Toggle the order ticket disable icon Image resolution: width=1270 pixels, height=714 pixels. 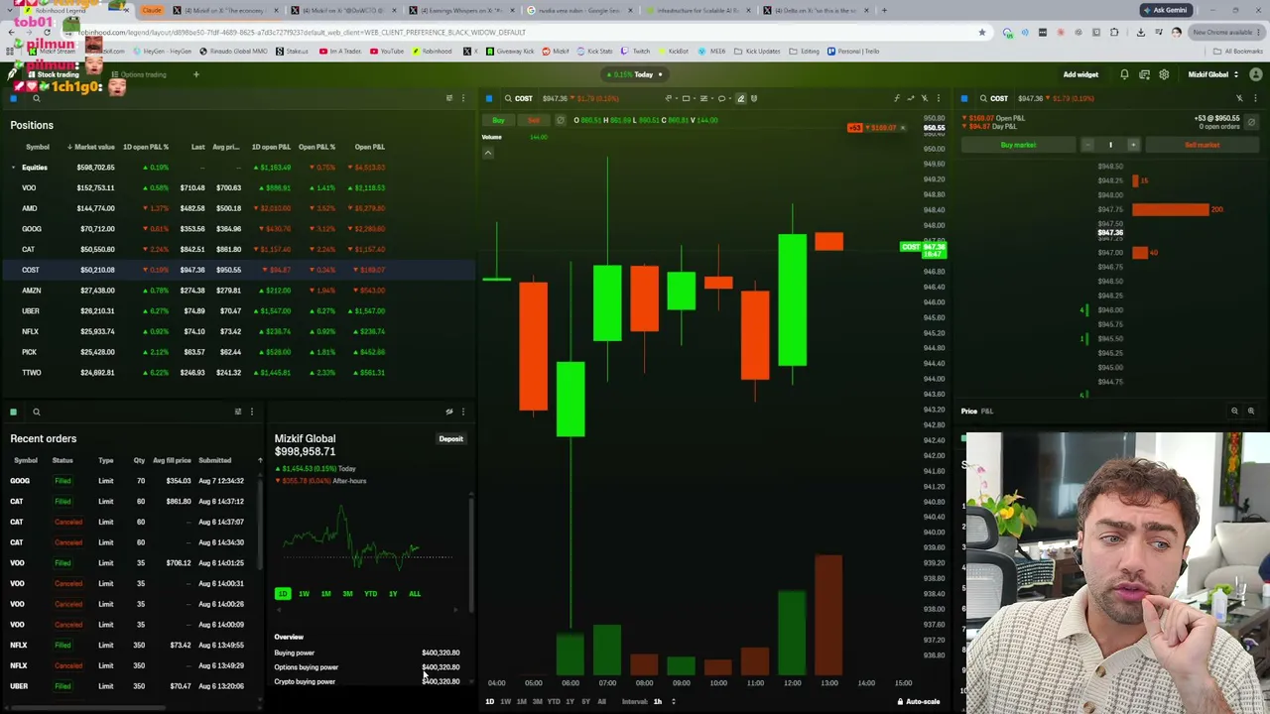click(1251, 122)
